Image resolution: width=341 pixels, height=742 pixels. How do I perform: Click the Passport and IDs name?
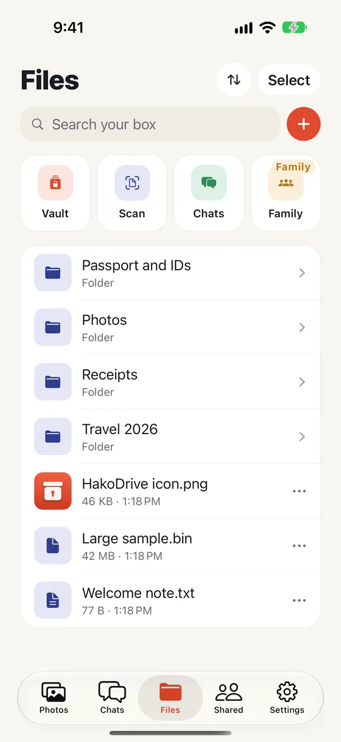(x=136, y=265)
